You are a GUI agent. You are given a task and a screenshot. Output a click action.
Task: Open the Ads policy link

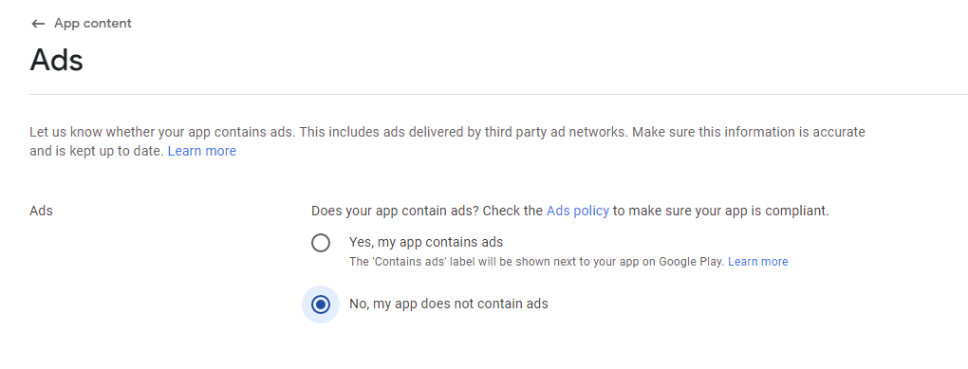578,211
